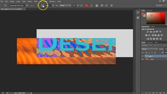167x94 pixels.
Task: Toggle text orientation icon in options bar
Action: 5,5
